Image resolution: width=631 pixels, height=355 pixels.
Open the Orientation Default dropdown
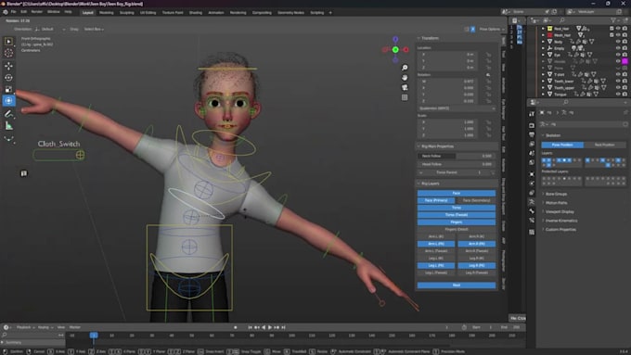pyautogui.click(x=49, y=29)
